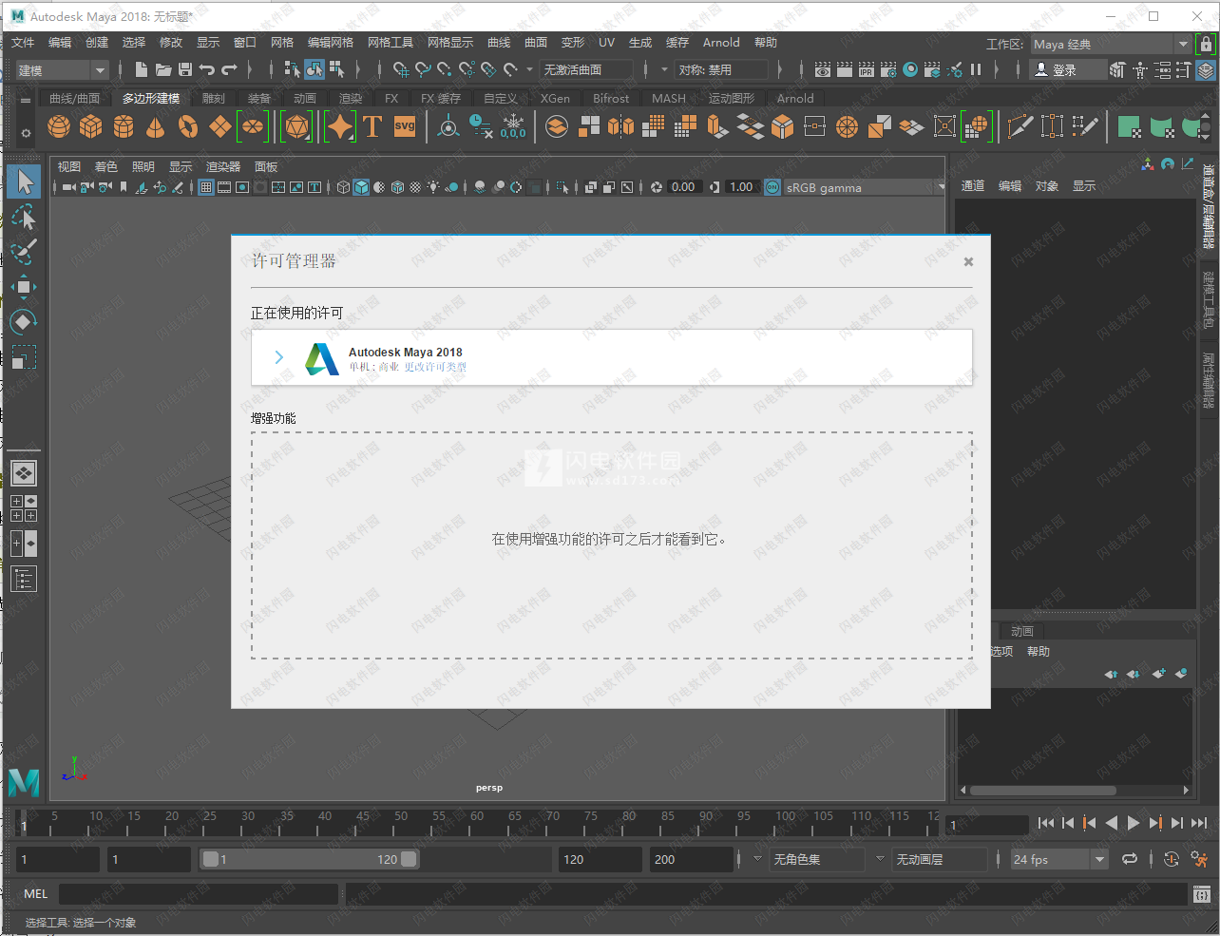Toggle snap to grids magnet
Screen dimensions: 1220x936
coord(401,69)
